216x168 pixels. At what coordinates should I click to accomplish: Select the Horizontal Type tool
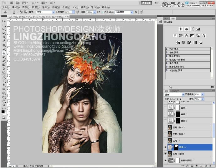pyautogui.click(x=4, y=81)
